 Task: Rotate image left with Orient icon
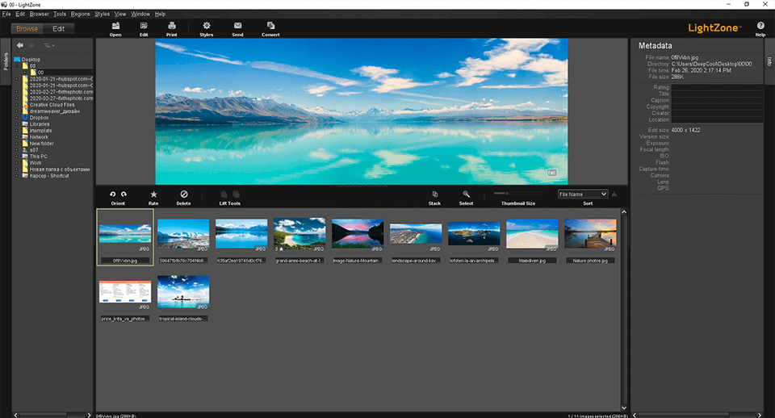(113, 194)
